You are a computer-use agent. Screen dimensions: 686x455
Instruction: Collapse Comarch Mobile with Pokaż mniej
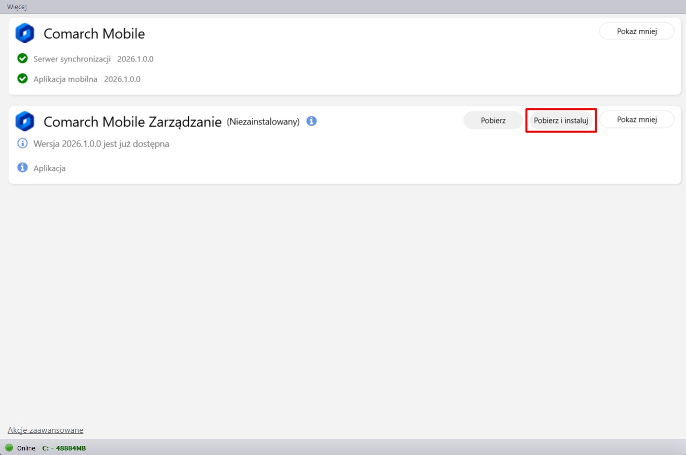click(x=637, y=31)
